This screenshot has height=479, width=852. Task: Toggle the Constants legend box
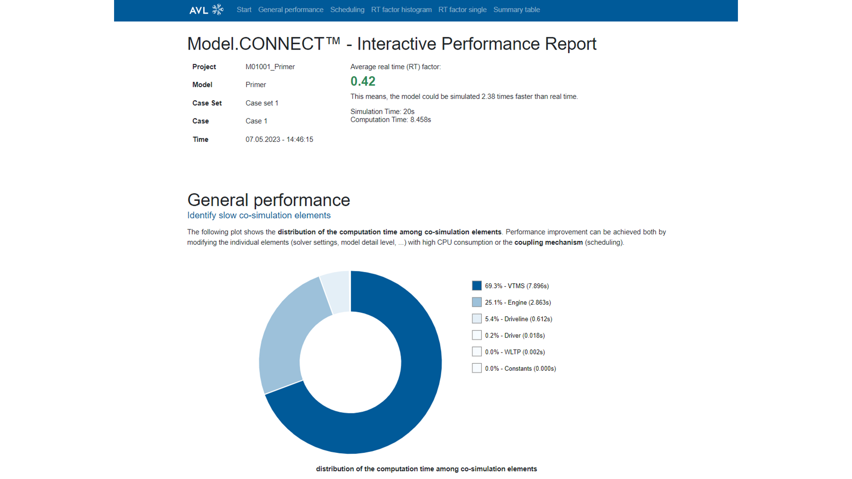(x=477, y=368)
